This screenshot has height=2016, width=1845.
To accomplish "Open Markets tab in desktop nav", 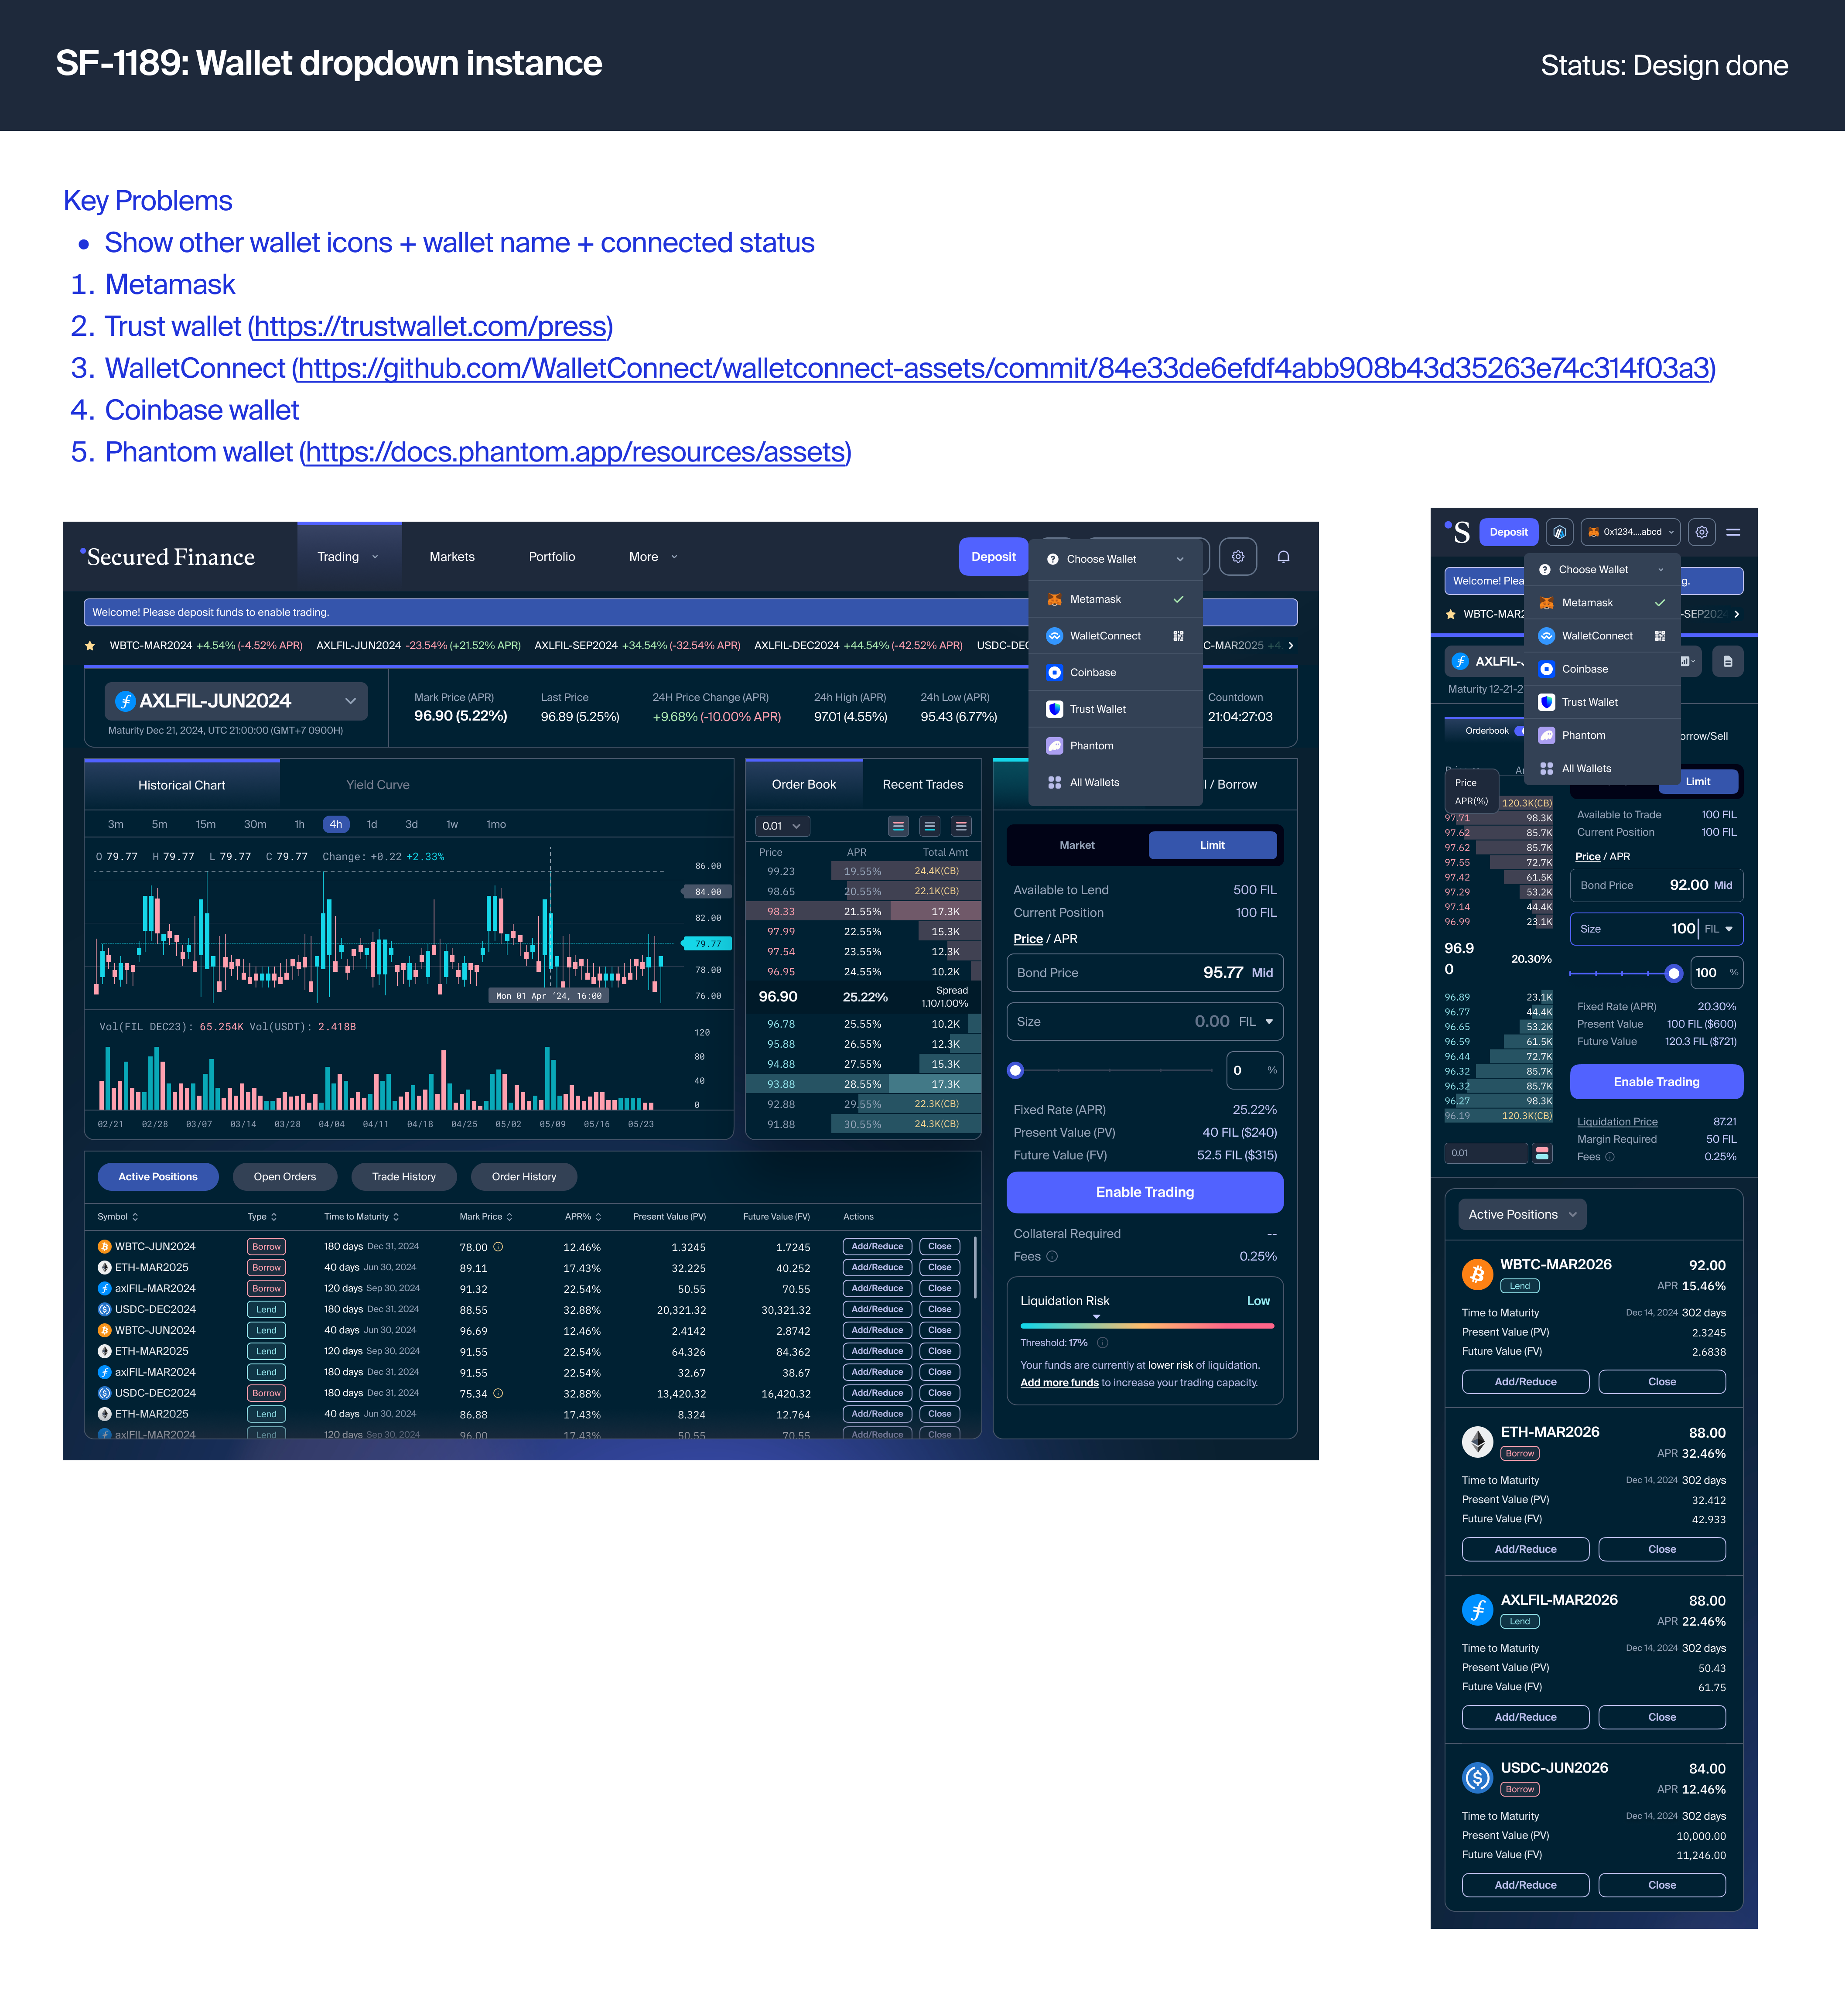I will tap(452, 557).
